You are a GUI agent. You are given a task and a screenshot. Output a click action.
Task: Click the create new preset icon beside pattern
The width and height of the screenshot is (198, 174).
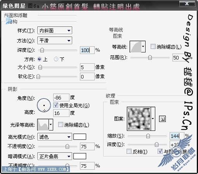pyautogui.click(x=162, y=119)
